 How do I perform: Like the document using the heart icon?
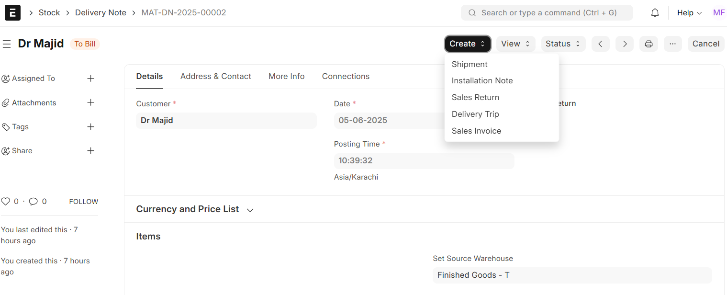(x=6, y=201)
